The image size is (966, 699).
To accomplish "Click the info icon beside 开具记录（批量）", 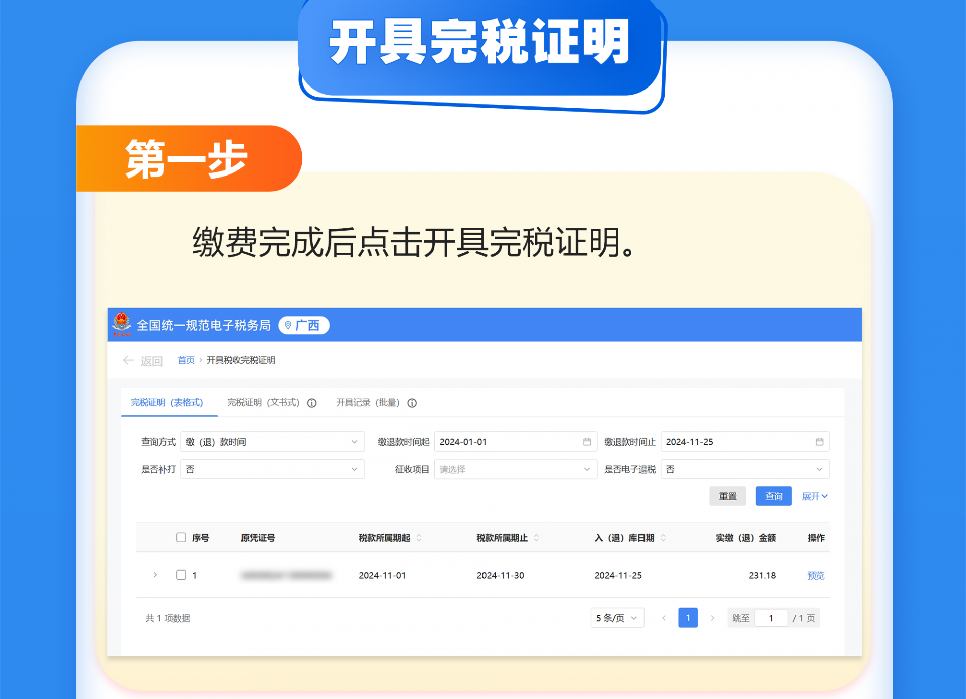I will point(412,403).
